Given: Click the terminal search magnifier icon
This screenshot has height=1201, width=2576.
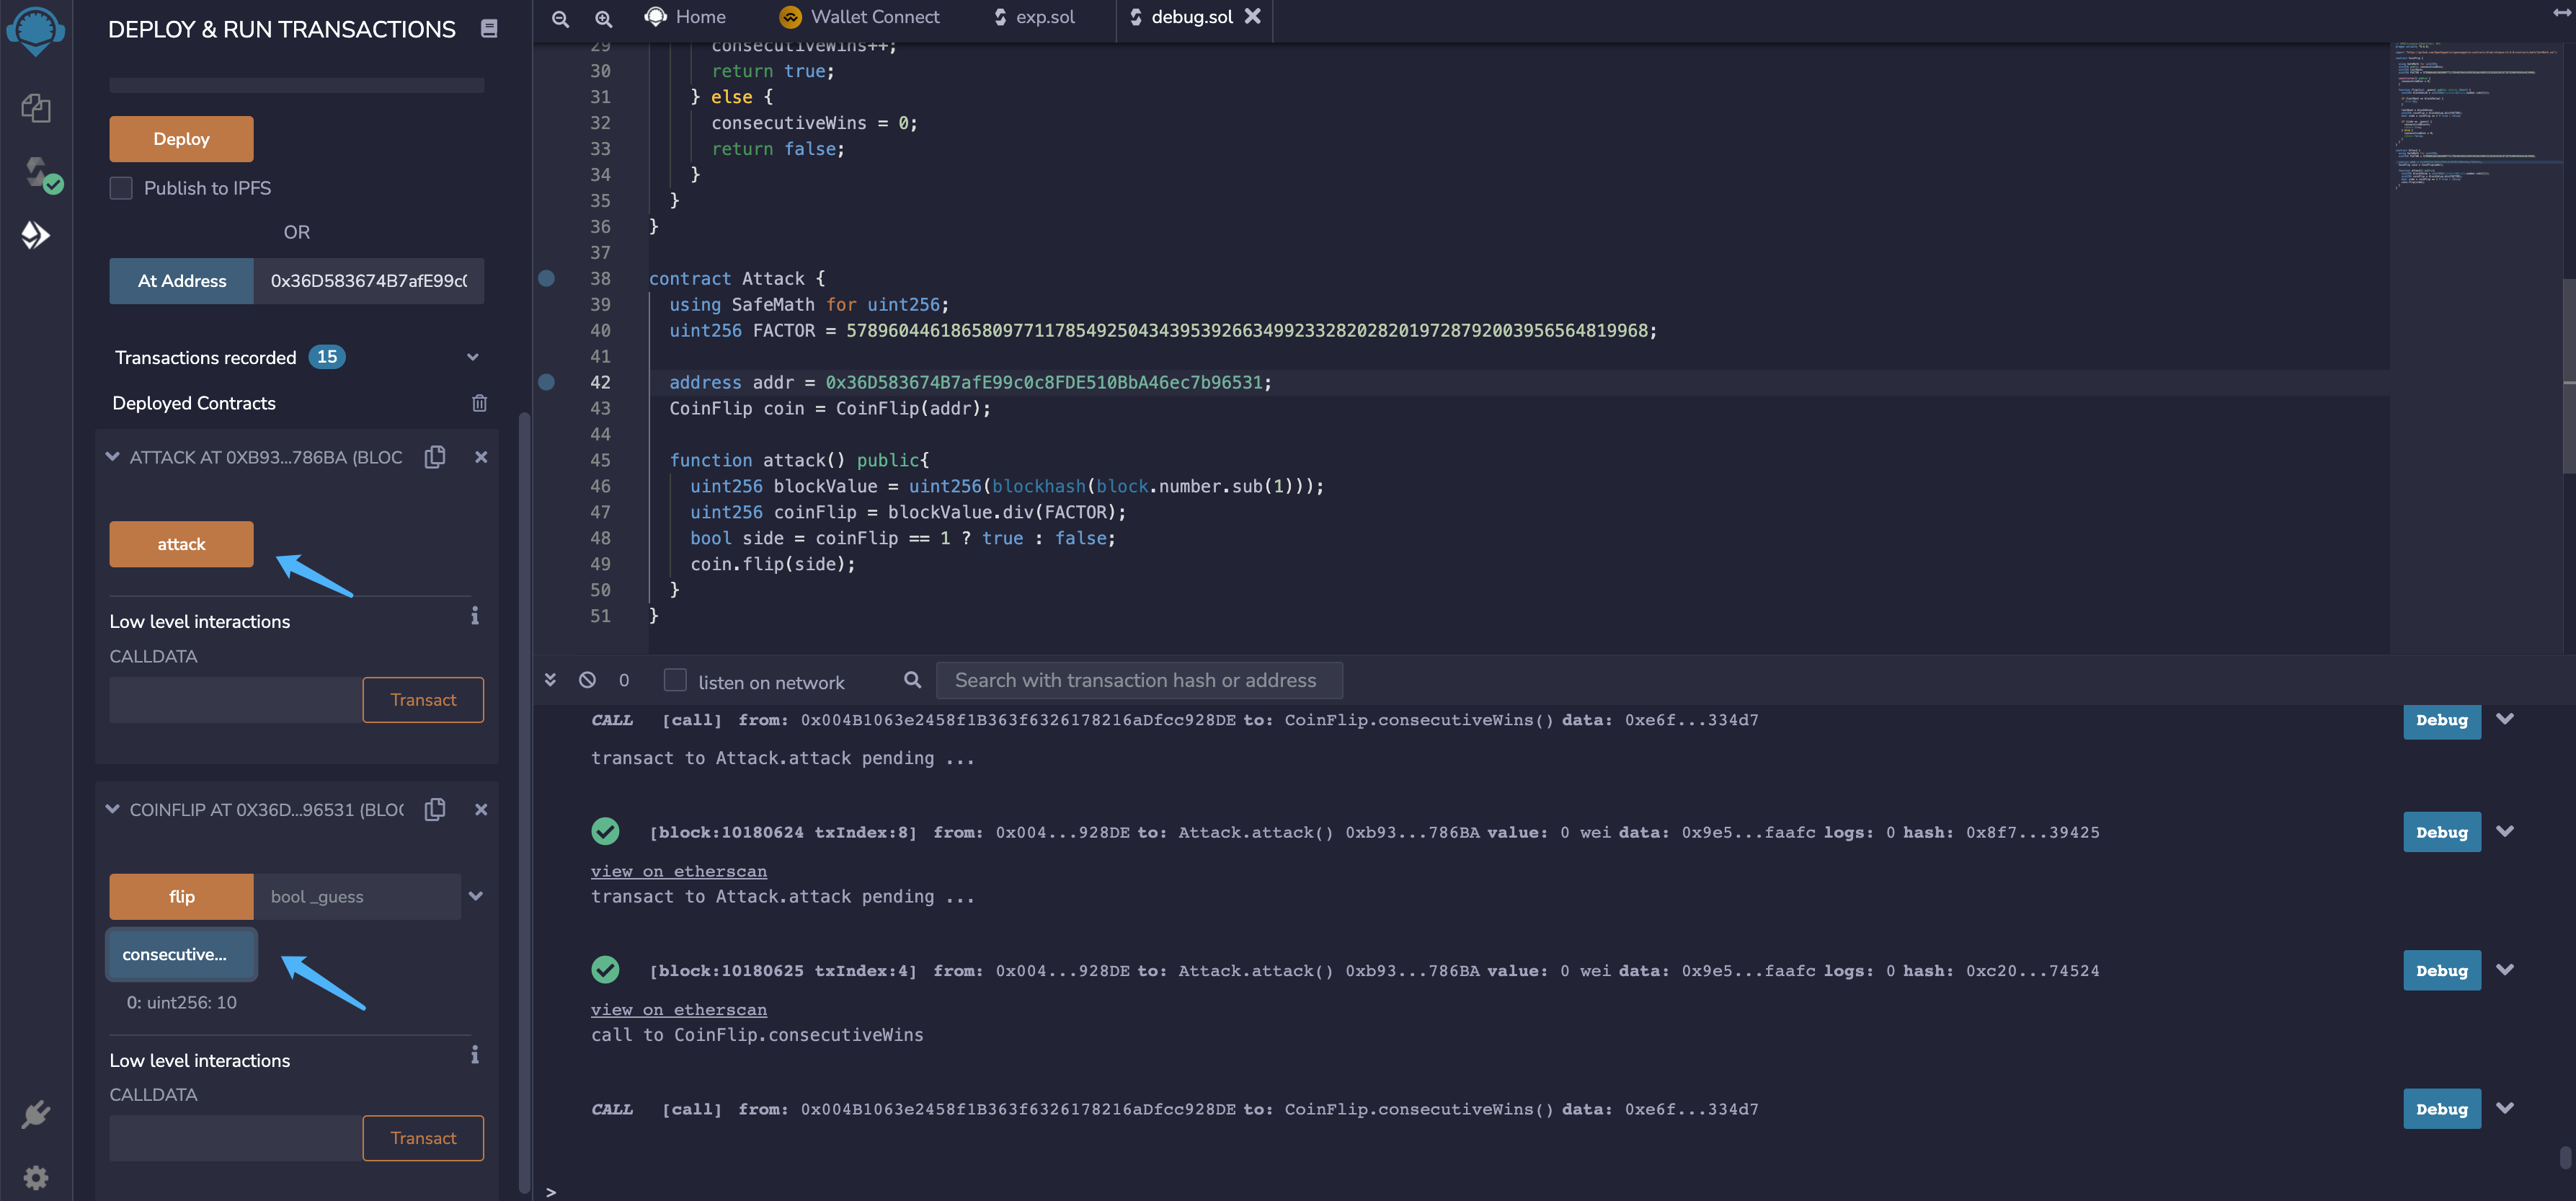Looking at the screenshot, I should (912, 680).
